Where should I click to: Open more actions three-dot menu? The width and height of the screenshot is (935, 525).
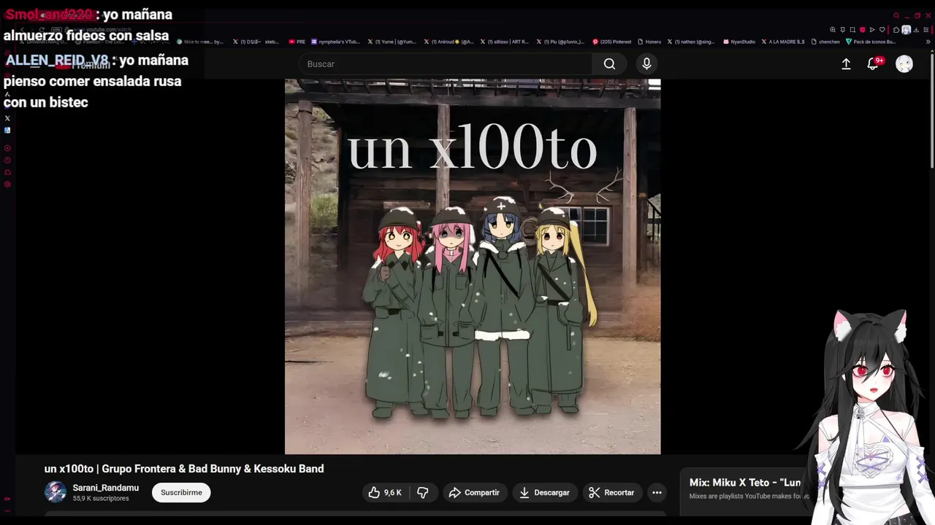(x=657, y=493)
